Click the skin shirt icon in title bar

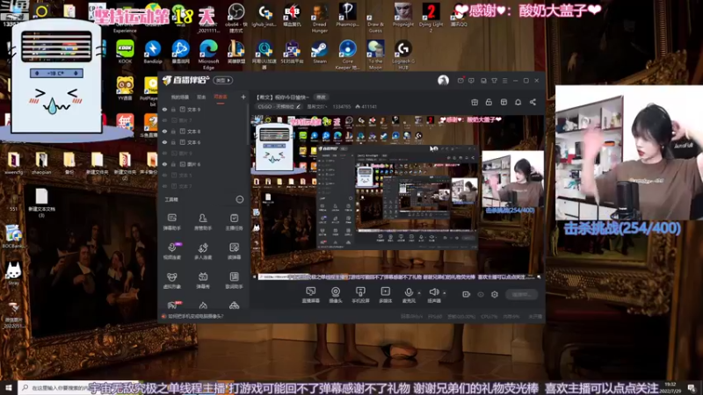click(x=494, y=81)
